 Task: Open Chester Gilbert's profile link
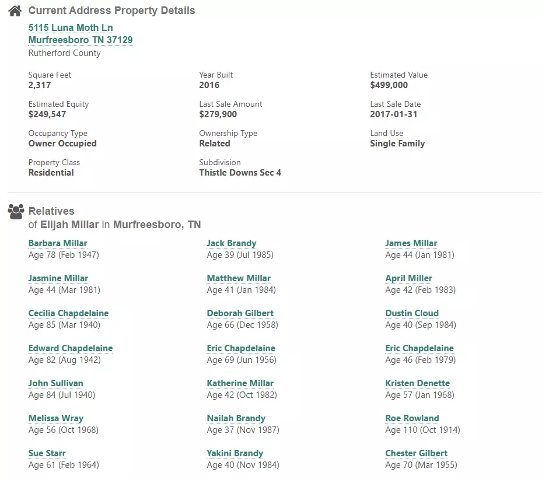pyautogui.click(x=416, y=453)
